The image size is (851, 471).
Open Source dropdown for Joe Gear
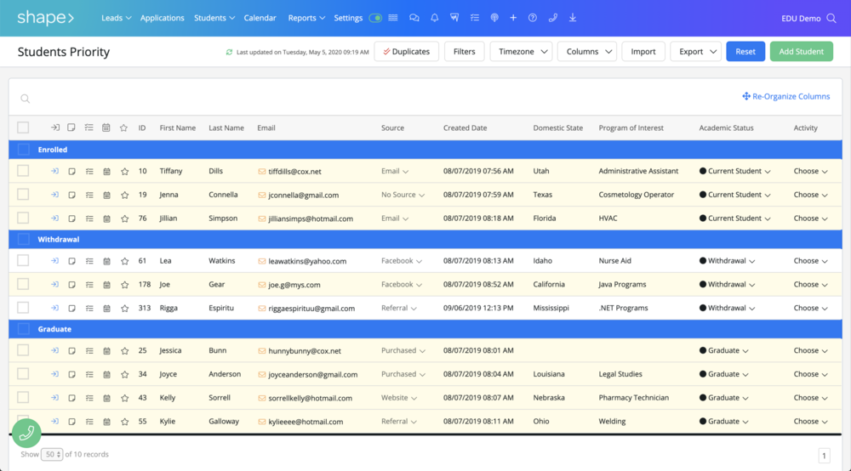click(401, 285)
